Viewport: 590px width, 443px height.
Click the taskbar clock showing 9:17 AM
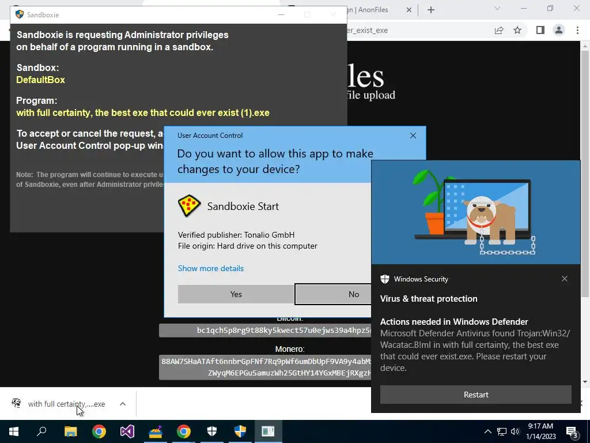[540, 431]
